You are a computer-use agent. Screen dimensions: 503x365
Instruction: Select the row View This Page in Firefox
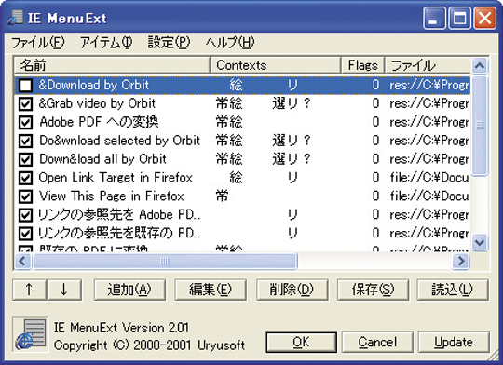[x=243, y=196]
